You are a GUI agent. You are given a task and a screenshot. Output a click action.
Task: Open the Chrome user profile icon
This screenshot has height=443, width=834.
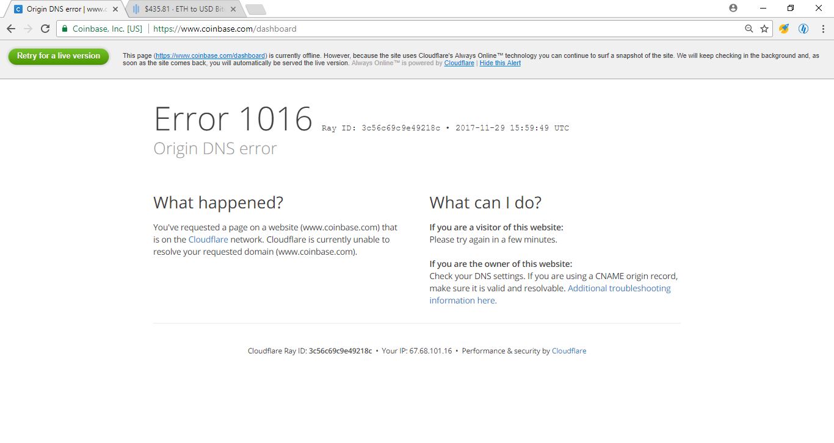(733, 8)
